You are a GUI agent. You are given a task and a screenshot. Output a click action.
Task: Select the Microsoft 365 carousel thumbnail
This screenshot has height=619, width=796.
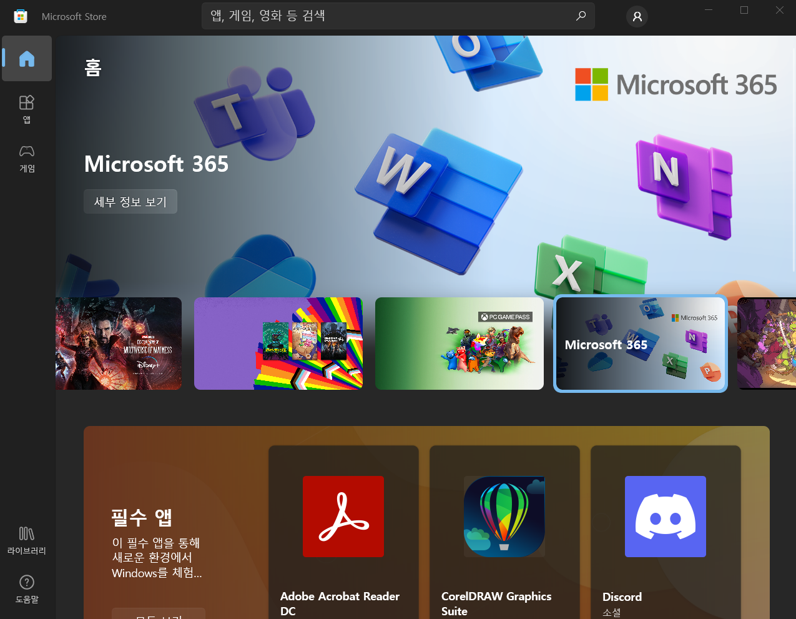(x=641, y=344)
